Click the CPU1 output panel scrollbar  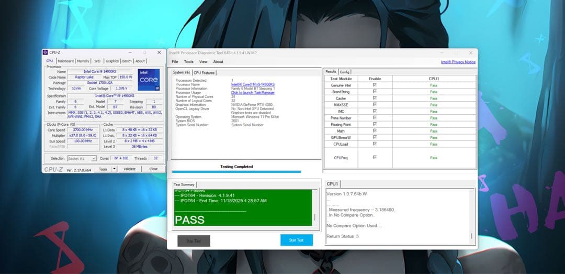pos(472,216)
